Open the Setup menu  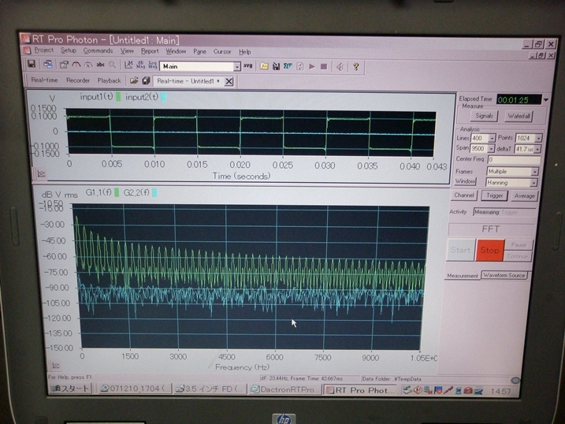tap(68, 50)
